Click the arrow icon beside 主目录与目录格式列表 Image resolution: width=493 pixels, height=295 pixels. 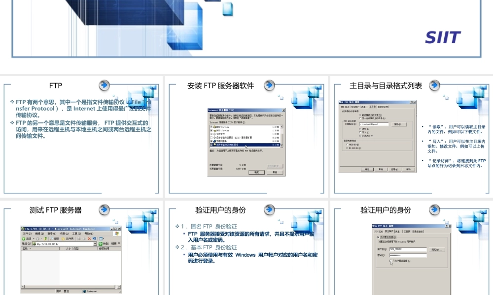pos(434,85)
